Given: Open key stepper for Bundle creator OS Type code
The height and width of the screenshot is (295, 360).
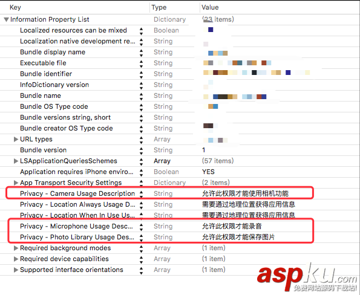Looking at the screenshot, I should pos(141,129).
